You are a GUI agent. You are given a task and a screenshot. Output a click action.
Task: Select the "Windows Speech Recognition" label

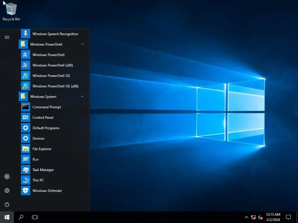pyautogui.click(x=55, y=34)
